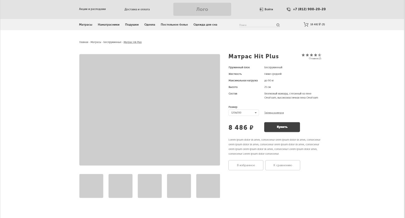Click the Ниже средней value
Viewport: 405px width, 218px height.
(x=273, y=74)
